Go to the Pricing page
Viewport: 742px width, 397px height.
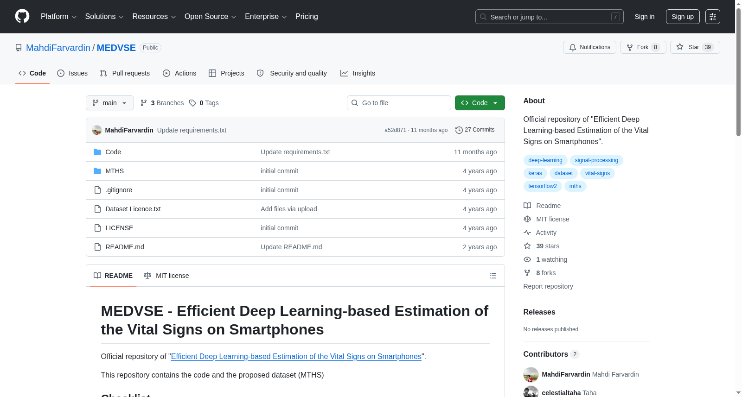pyautogui.click(x=307, y=17)
